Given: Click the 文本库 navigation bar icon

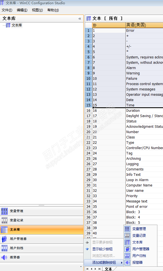Looking at the screenshot, I should tap(4, 229).
